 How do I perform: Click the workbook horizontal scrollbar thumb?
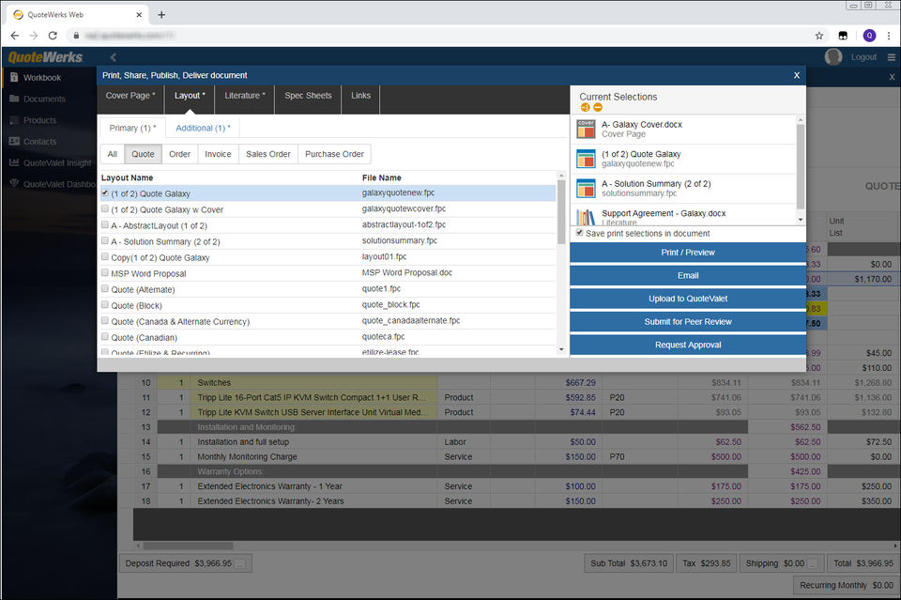pos(188,546)
